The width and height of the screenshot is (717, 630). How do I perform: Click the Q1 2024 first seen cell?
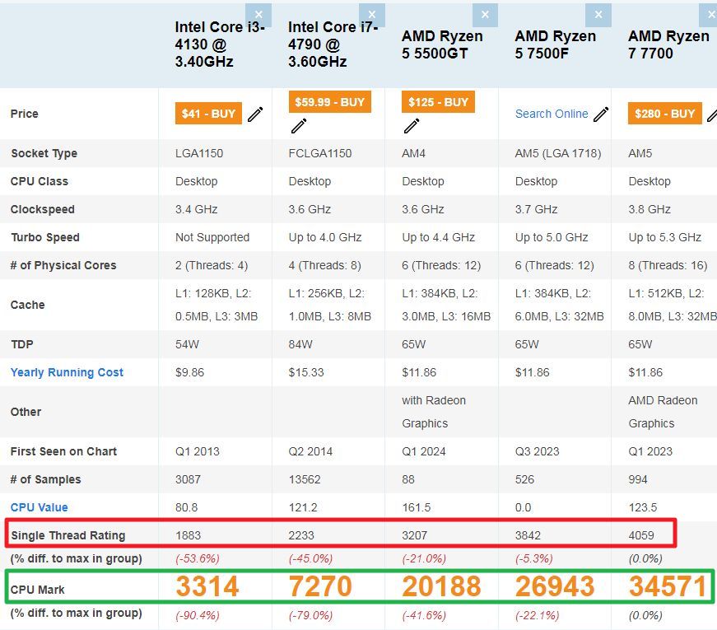tap(424, 451)
